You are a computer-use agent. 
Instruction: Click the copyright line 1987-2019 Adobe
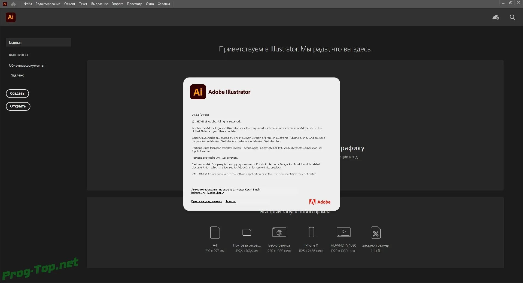216,122
